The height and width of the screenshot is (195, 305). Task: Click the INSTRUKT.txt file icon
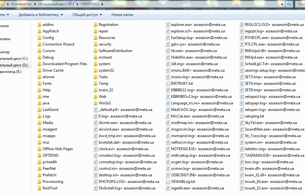(168, 83)
